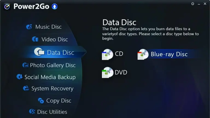Click the System Recovery icon
Screen dimensions: 210x118
pyautogui.click(x=26, y=88)
